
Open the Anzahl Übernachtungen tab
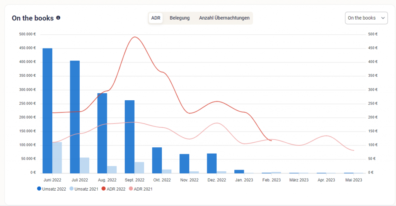click(224, 18)
